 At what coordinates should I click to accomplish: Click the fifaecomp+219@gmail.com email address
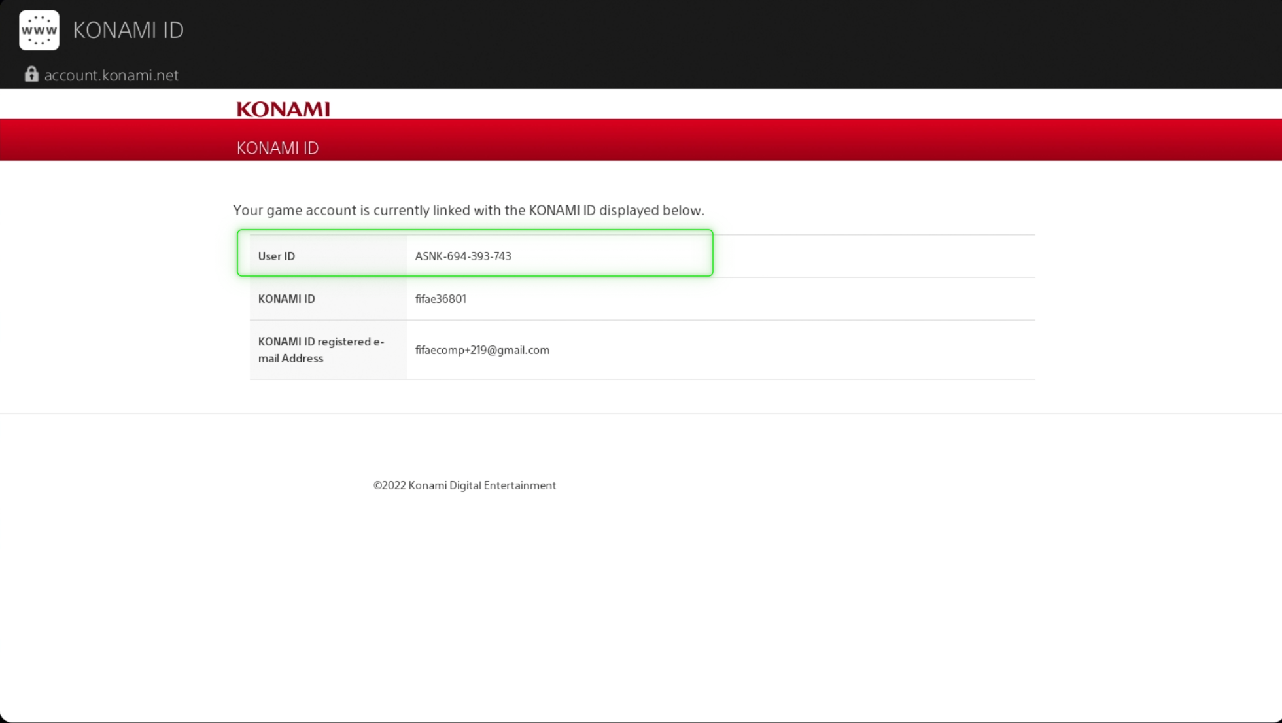tap(482, 349)
